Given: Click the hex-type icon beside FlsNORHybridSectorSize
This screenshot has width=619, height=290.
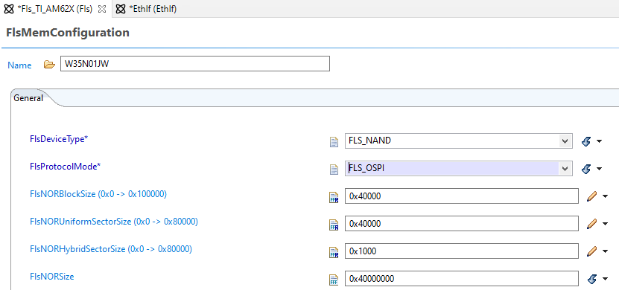Looking at the screenshot, I should pyautogui.click(x=334, y=253).
